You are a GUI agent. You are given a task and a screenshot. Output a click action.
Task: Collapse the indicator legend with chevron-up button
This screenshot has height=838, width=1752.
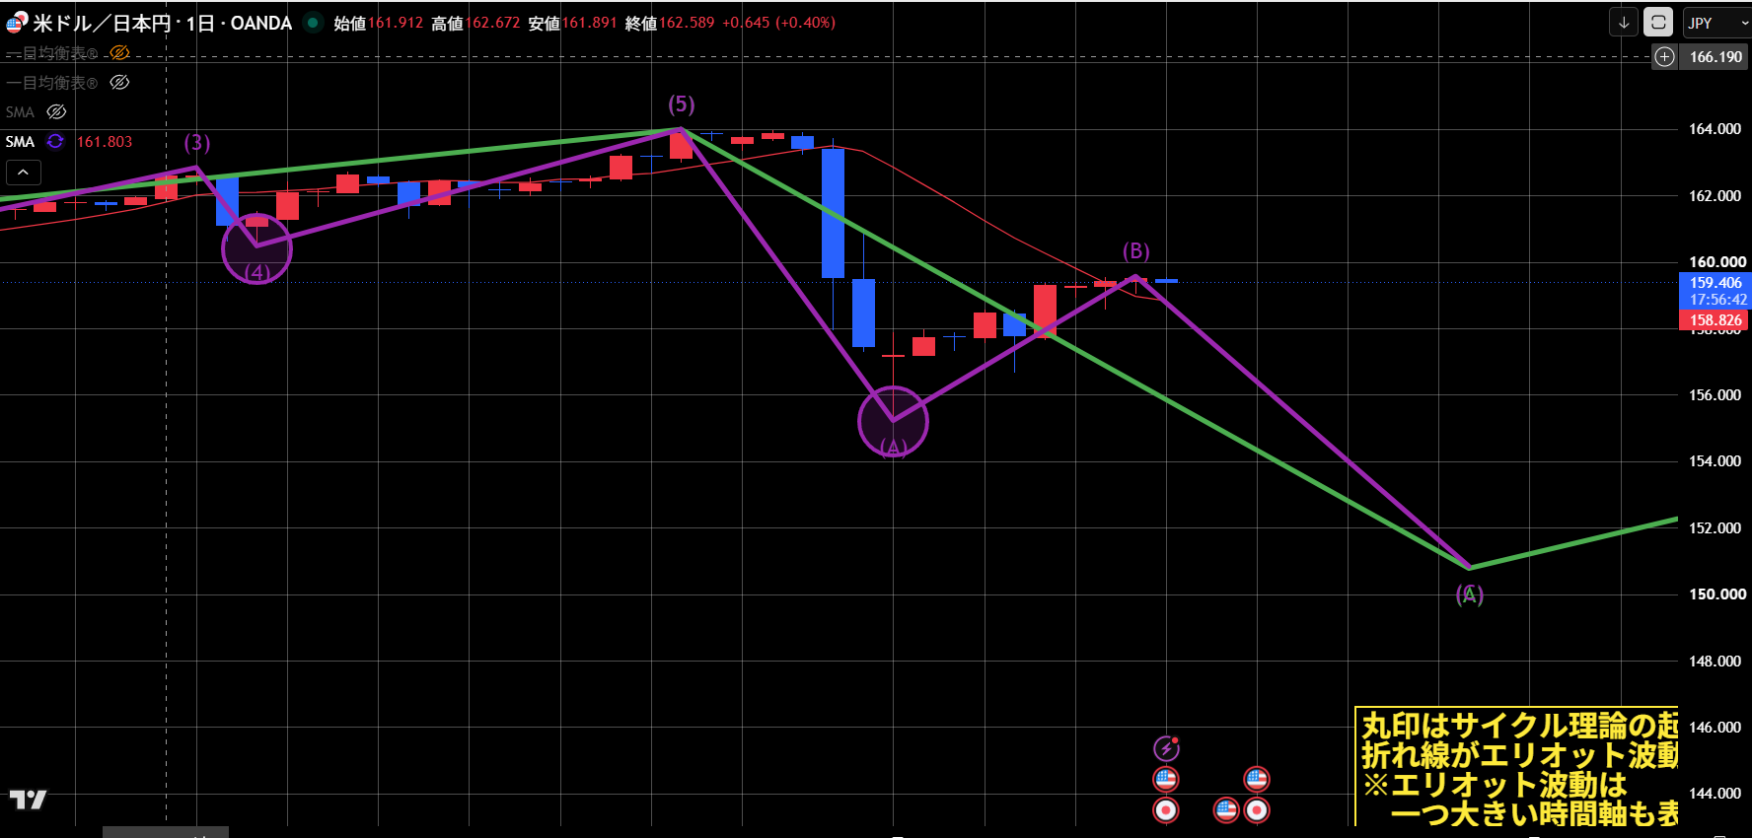24,173
